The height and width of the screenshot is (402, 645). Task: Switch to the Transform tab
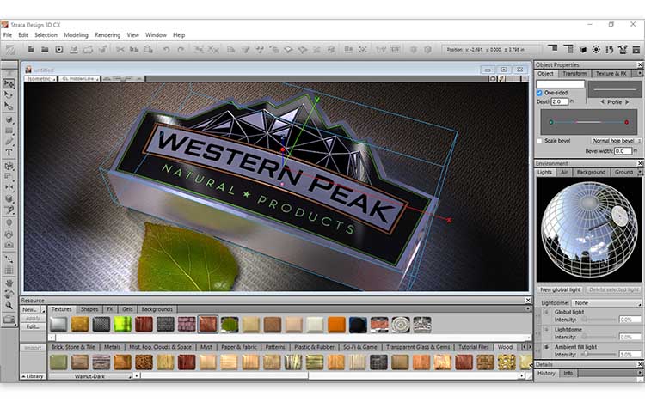pyautogui.click(x=574, y=74)
